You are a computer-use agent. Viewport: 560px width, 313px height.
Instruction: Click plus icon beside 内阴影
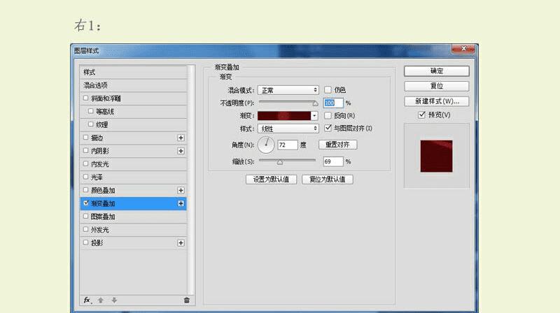(x=181, y=151)
